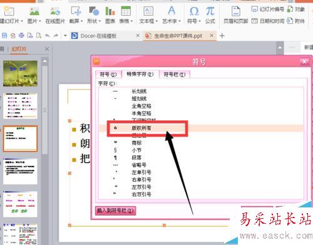Insert a Chart (图表) icon
The width and height of the screenshot is (313, 245).
110,11
